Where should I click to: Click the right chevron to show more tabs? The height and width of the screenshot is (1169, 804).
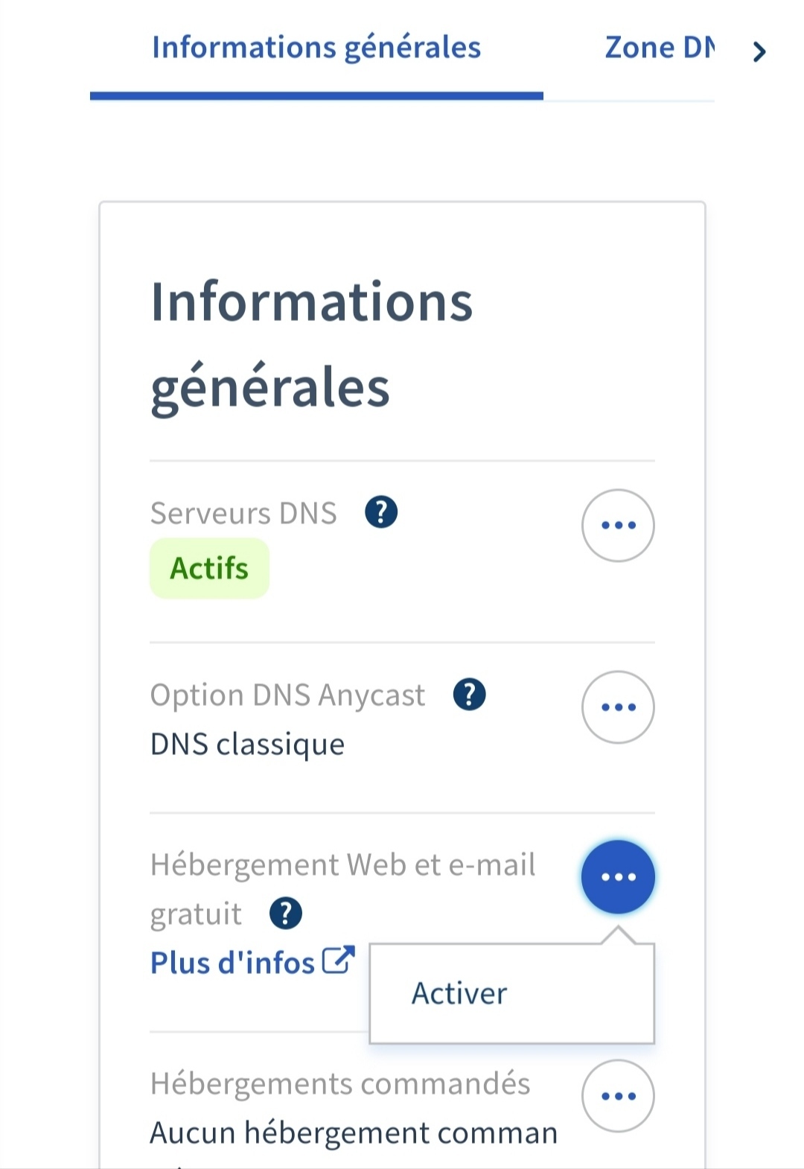759,51
